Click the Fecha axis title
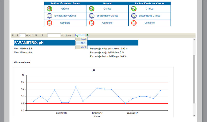The width and height of the screenshot is (207, 122). tap(97, 116)
